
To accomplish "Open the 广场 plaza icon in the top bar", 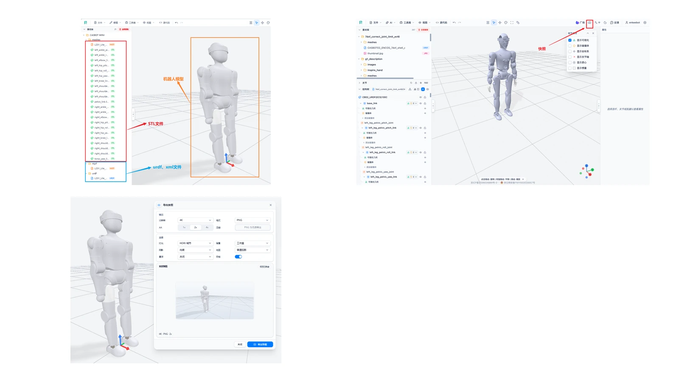I will point(580,22).
